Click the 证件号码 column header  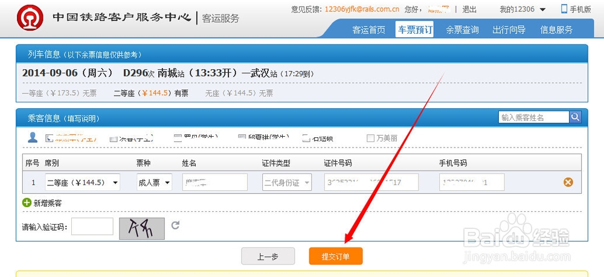(x=338, y=163)
